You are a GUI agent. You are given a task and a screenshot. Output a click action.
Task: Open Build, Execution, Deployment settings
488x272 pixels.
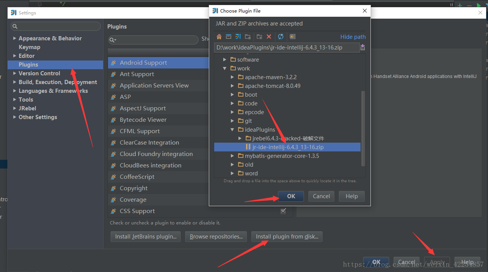pyautogui.click(x=58, y=82)
